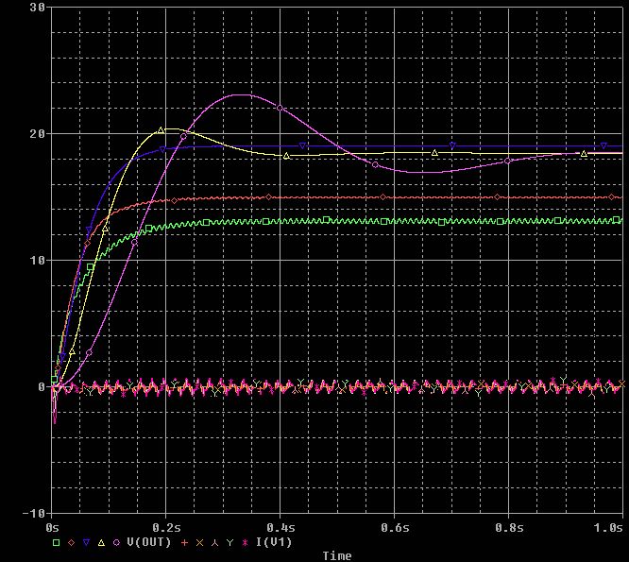Image resolution: width=629 pixels, height=562 pixels.
Task: Click the 1.0s time axis label
Action: coord(608,527)
